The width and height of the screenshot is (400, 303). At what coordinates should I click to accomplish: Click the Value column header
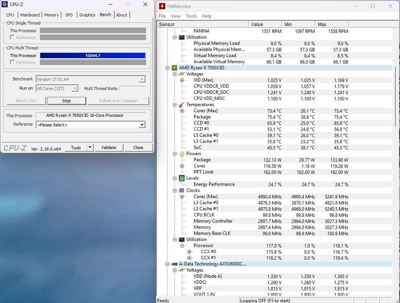(x=265, y=25)
